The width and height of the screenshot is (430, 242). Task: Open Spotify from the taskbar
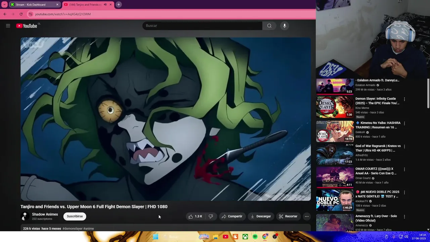255,237
